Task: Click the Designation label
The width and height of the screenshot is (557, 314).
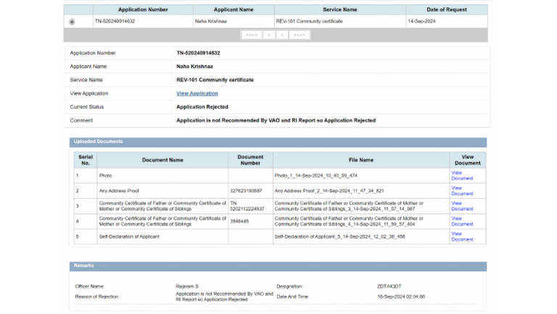Action: [x=290, y=286]
